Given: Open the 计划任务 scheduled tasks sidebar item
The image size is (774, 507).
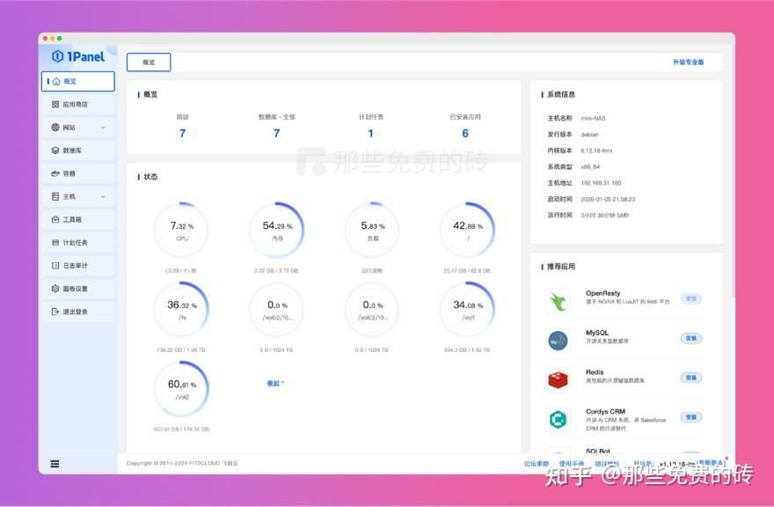Looking at the screenshot, I should click(78, 243).
